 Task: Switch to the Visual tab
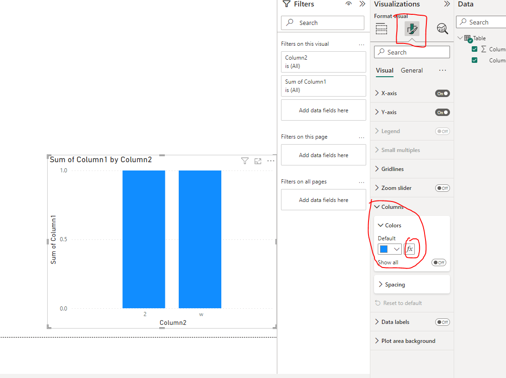385,70
